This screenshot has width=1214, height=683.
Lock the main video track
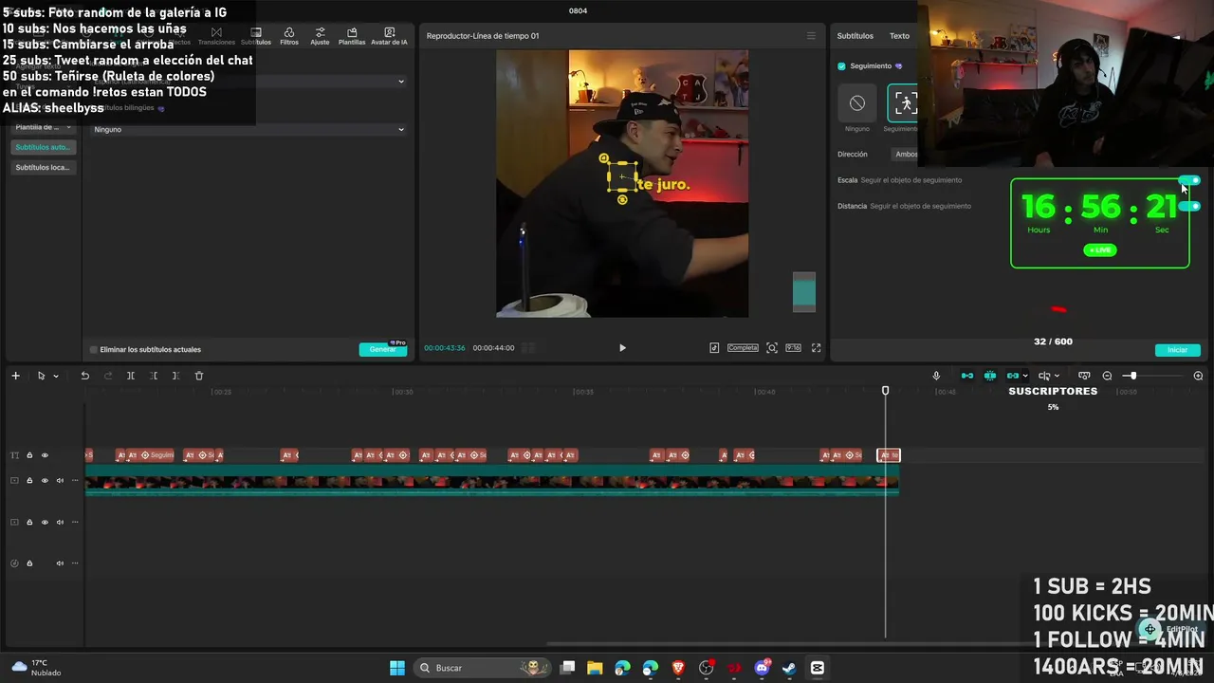point(29,481)
